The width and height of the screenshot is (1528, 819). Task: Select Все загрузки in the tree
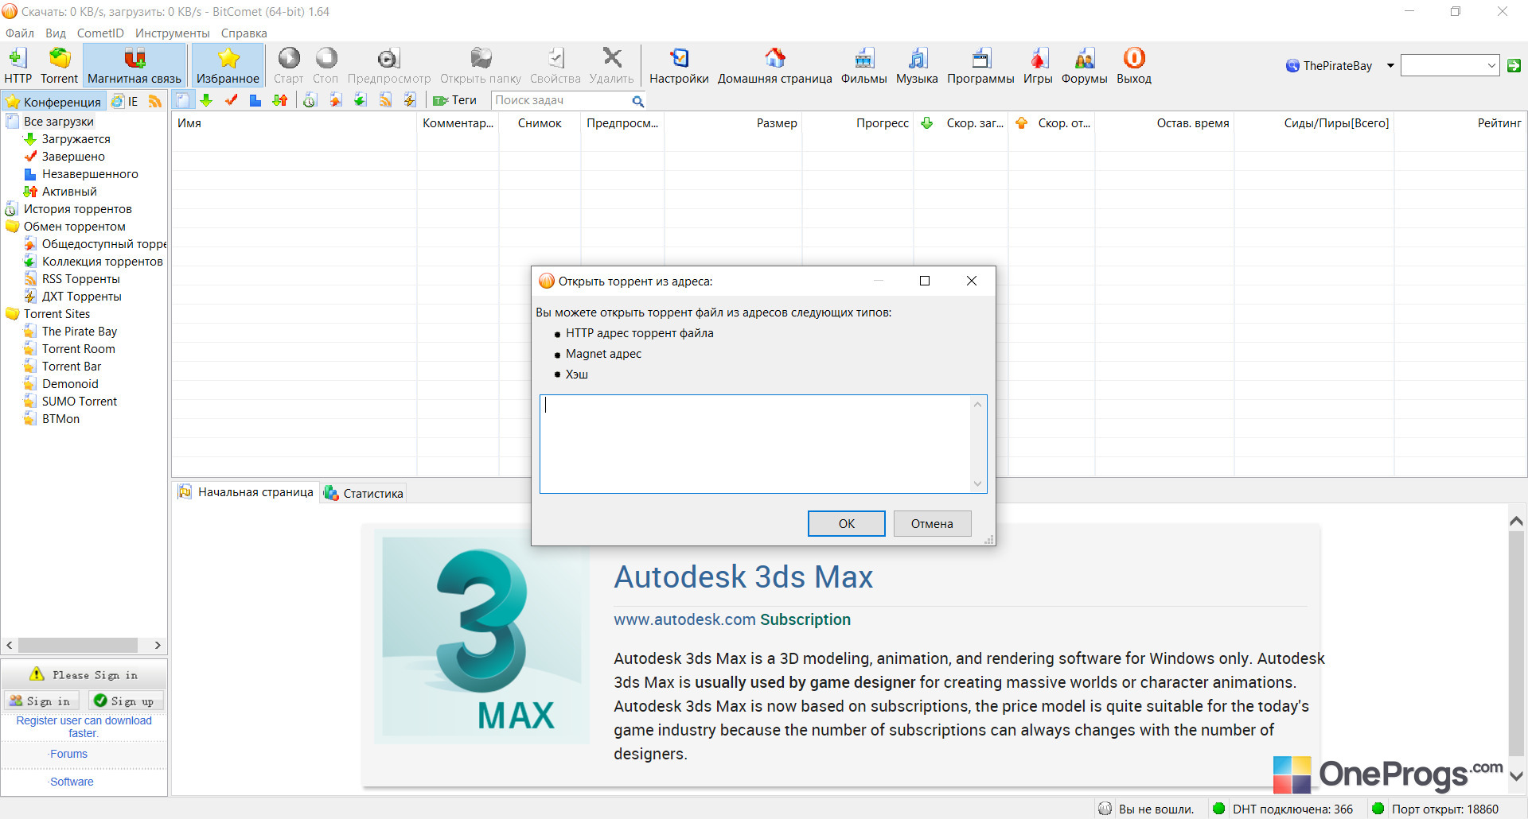coord(59,122)
